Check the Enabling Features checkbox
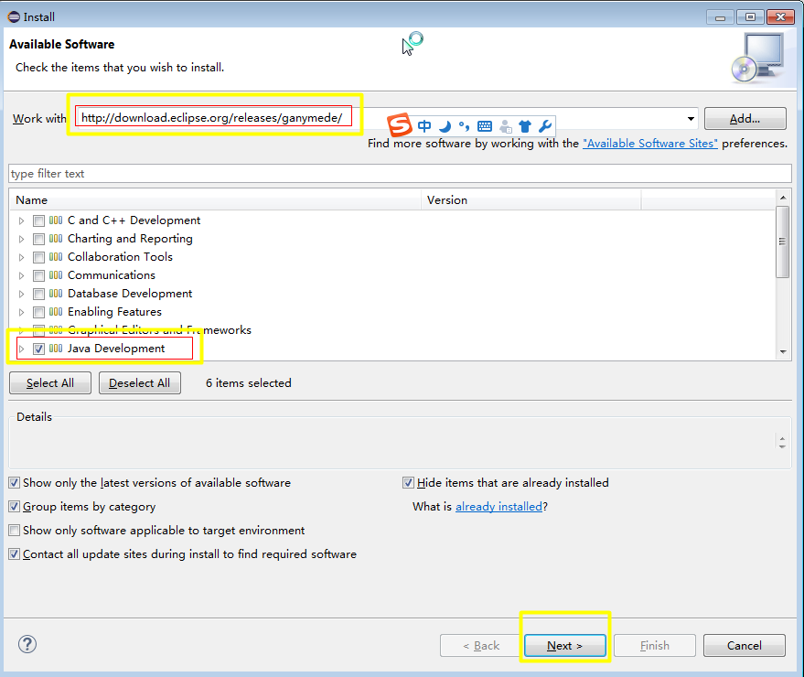Viewport: 804px width, 677px height. tap(38, 312)
